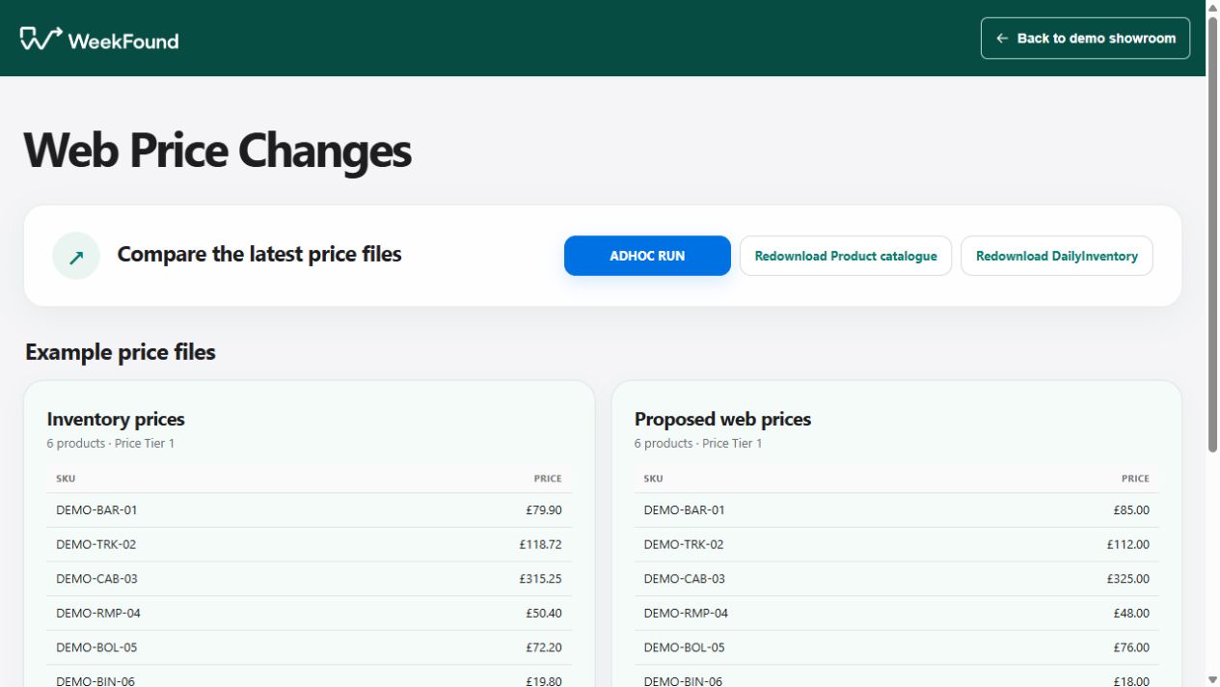The width and height of the screenshot is (1220, 687).
Task: Click SKU column header in Inventory prices
Action: coord(66,479)
